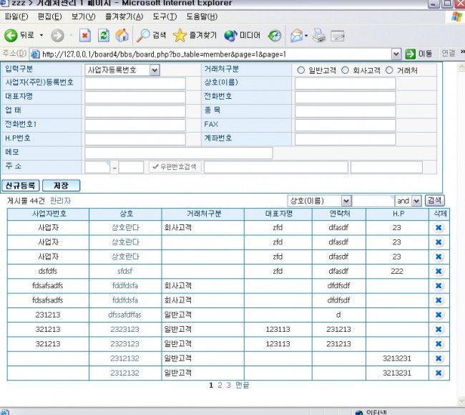Open the 사업자등록번호 input type dropdown
Image resolution: width=465 pixels, height=415 pixels.
click(155, 70)
